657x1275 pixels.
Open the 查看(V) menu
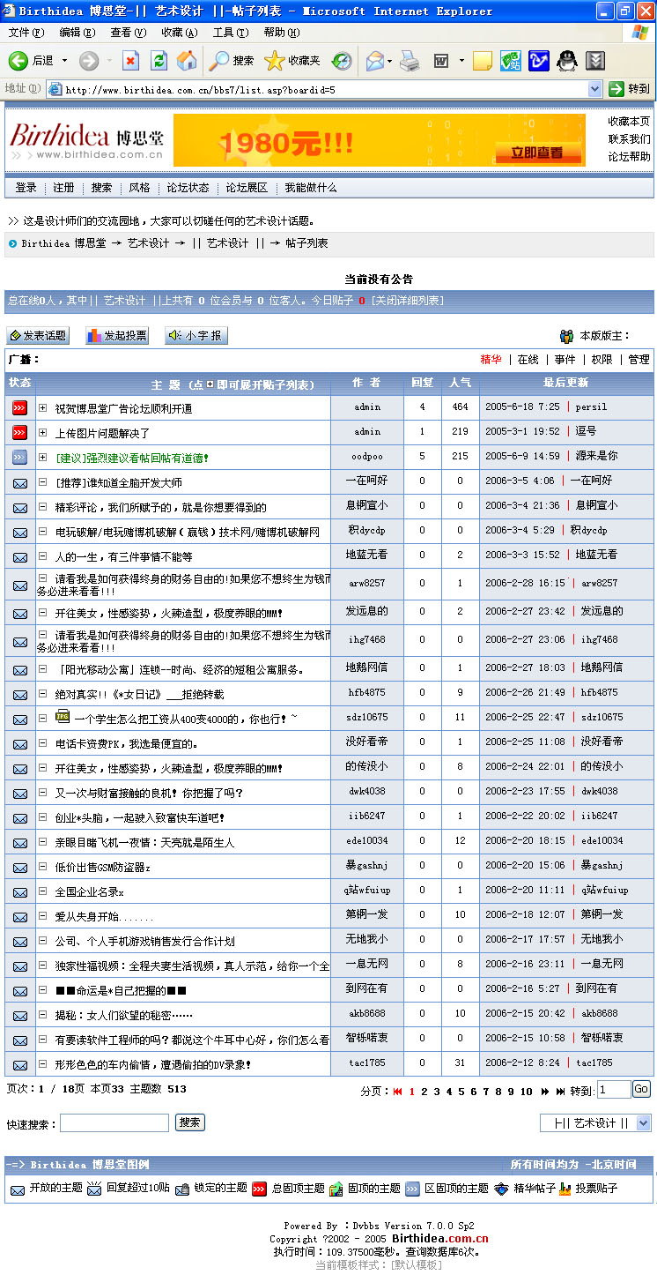point(129,33)
